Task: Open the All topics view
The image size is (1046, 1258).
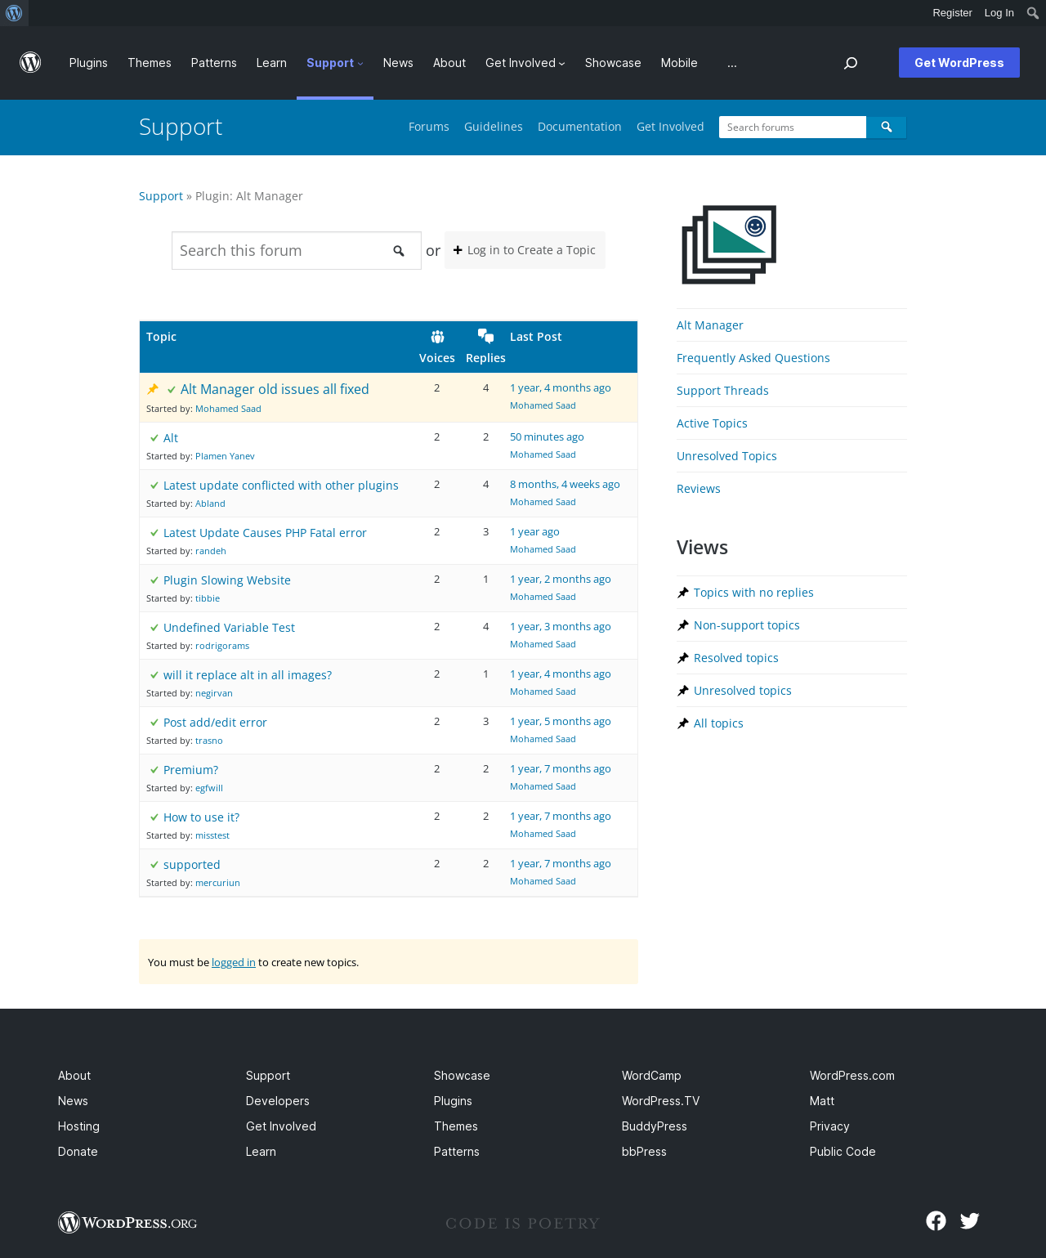Action: coord(718,723)
